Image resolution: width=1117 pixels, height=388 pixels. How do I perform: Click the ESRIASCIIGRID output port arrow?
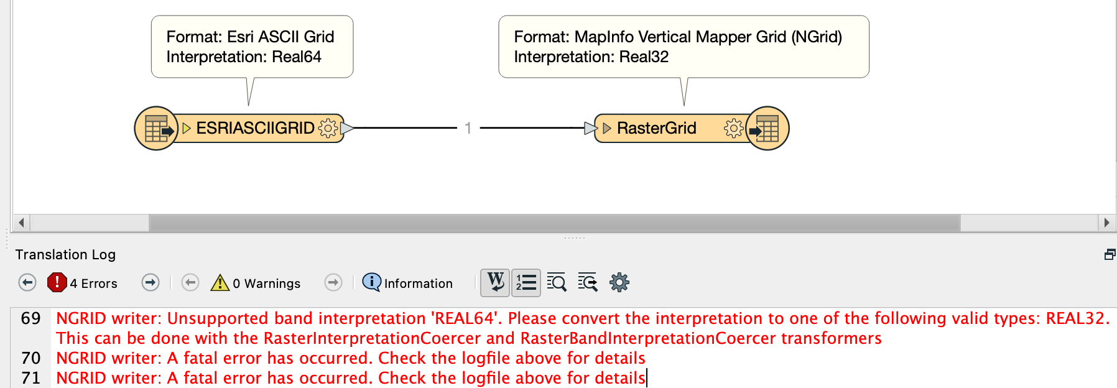[347, 128]
